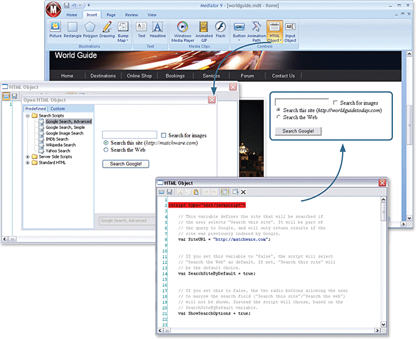Click Redo icon in front HTML Object toolbar

(x=214, y=192)
